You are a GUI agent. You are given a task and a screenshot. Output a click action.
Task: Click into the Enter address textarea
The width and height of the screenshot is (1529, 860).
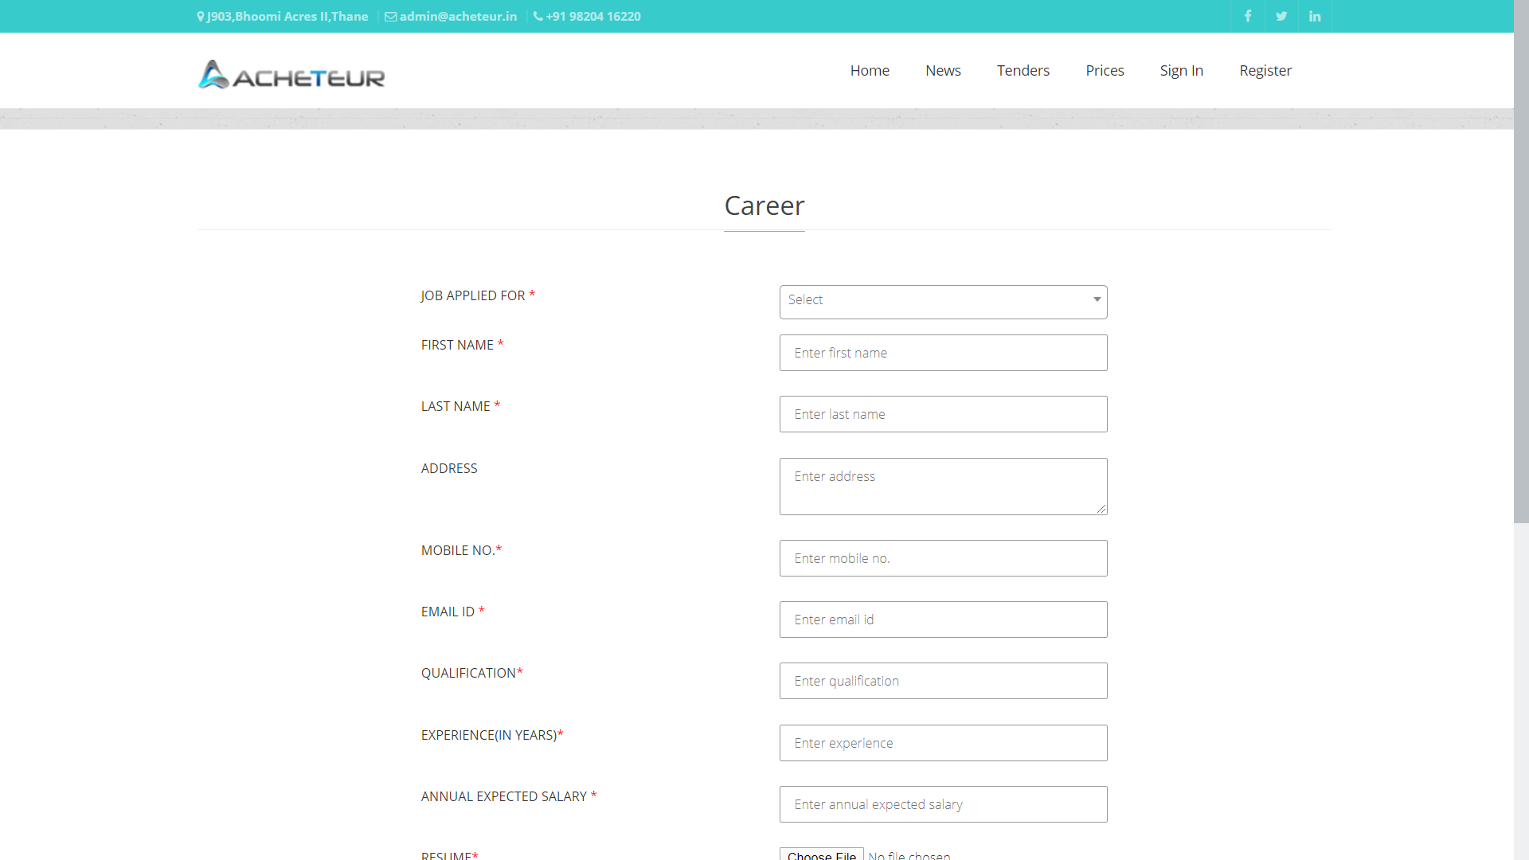(x=943, y=486)
